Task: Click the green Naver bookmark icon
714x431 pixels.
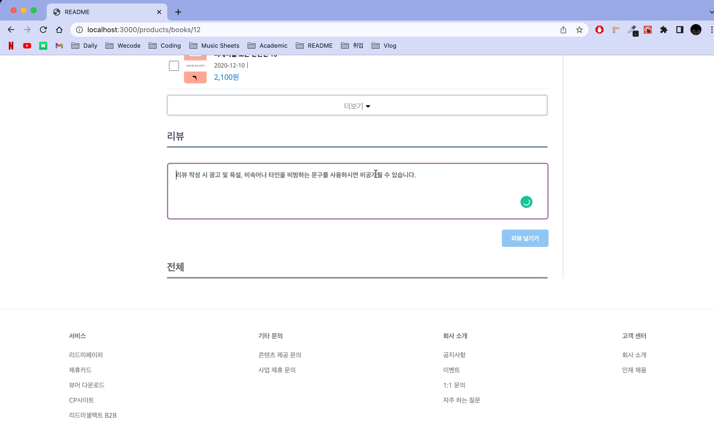Action: pyautogui.click(x=43, y=45)
